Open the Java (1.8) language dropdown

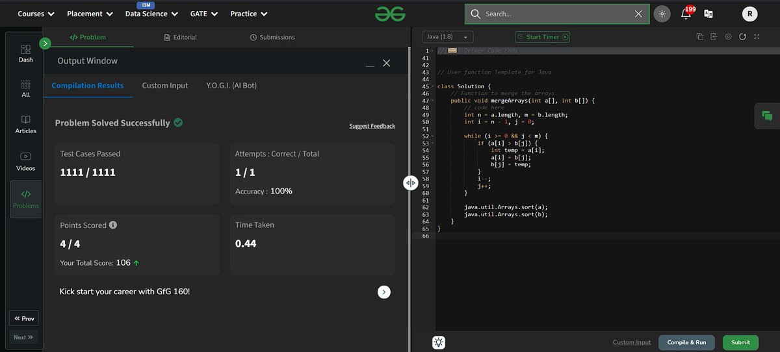coord(448,37)
